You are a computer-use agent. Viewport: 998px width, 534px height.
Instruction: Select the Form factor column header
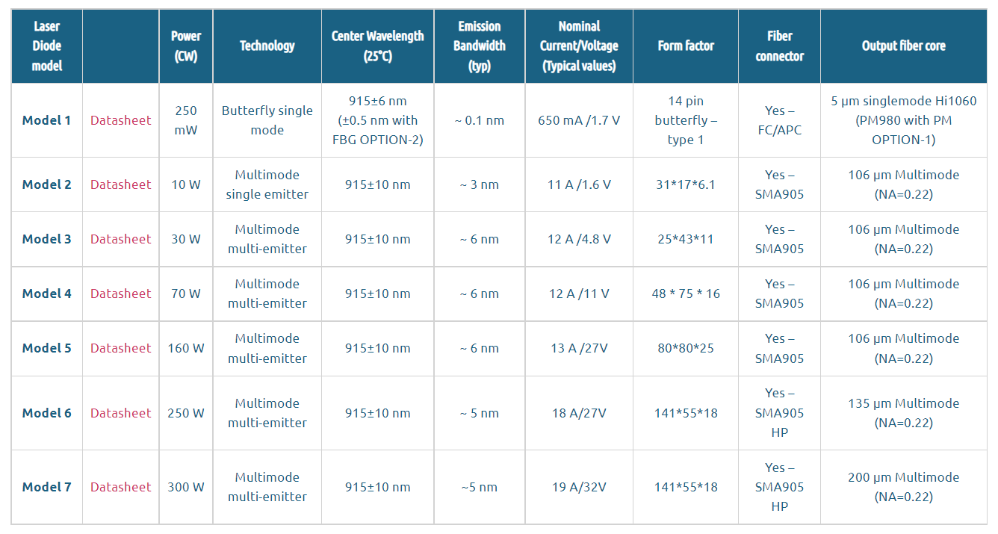686,46
